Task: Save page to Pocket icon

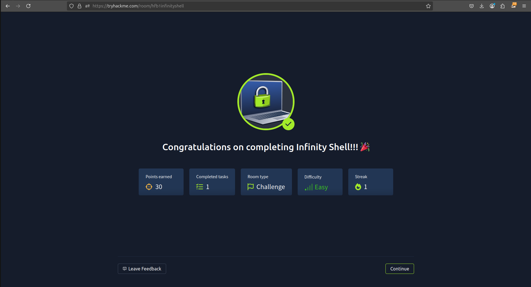Action: (472, 6)
